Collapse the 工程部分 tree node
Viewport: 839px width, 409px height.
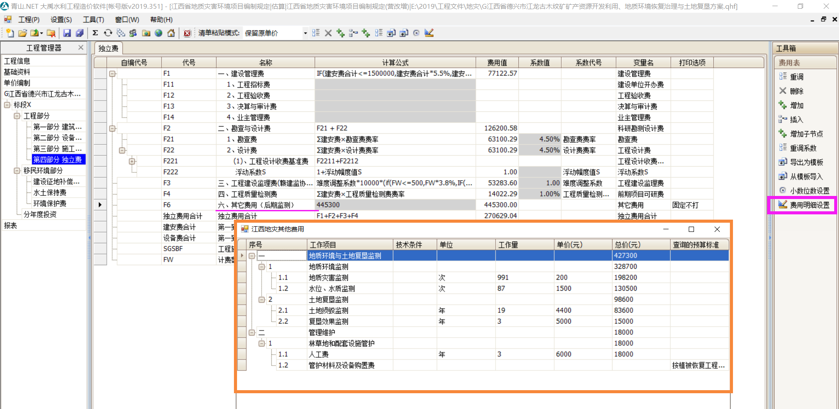coord(17,116)
